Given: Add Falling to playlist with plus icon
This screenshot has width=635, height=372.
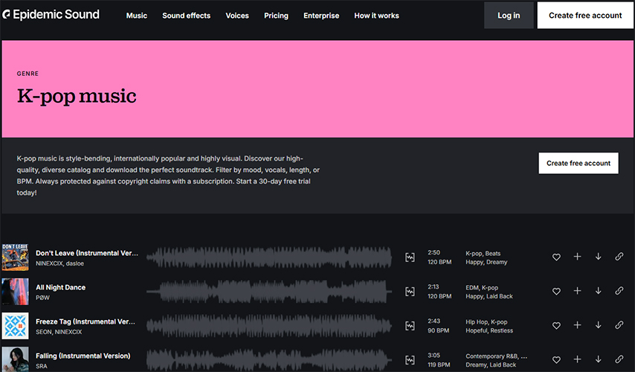Looking at the screenshot, I should [578, 359].
